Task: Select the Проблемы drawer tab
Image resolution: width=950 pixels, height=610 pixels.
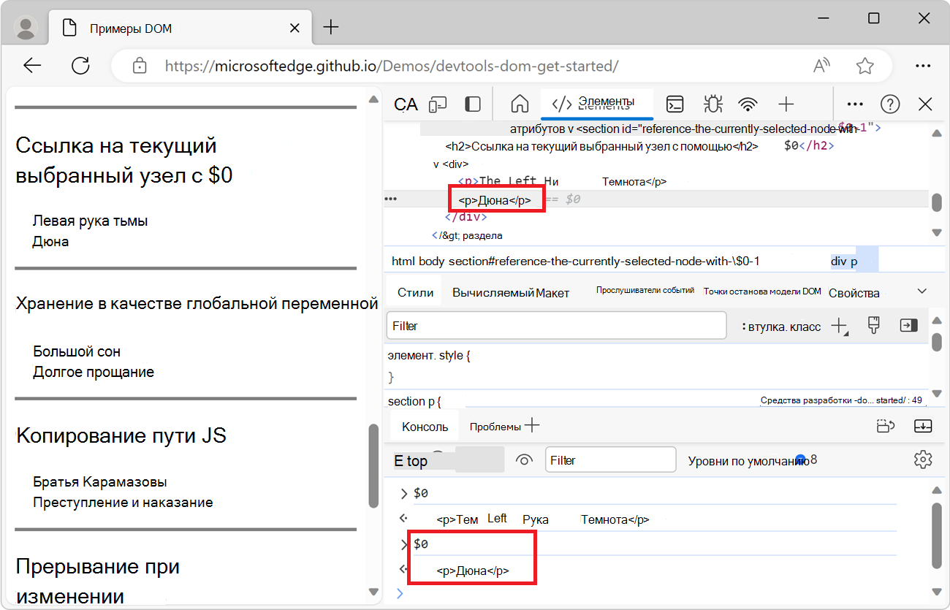Action: (495, 427)
